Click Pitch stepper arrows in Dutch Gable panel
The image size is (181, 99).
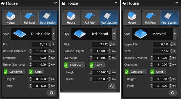[x=50, y=44]
